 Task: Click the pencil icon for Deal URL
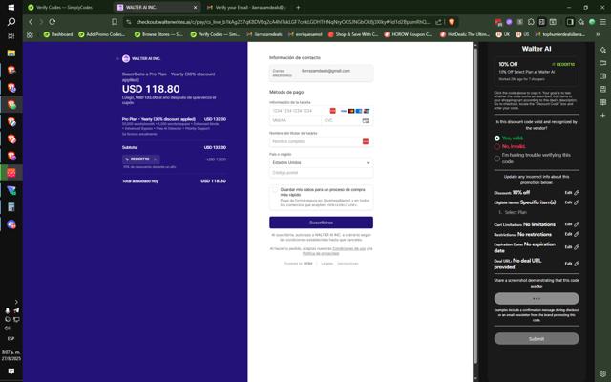pyautogui.click(x=577, y=264)
